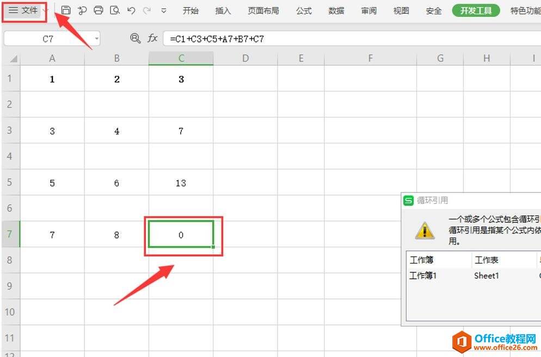Image resolution: width=541 pixels, height=357 pixels.
Task: Click the print icon
Action: click(99, 10)
